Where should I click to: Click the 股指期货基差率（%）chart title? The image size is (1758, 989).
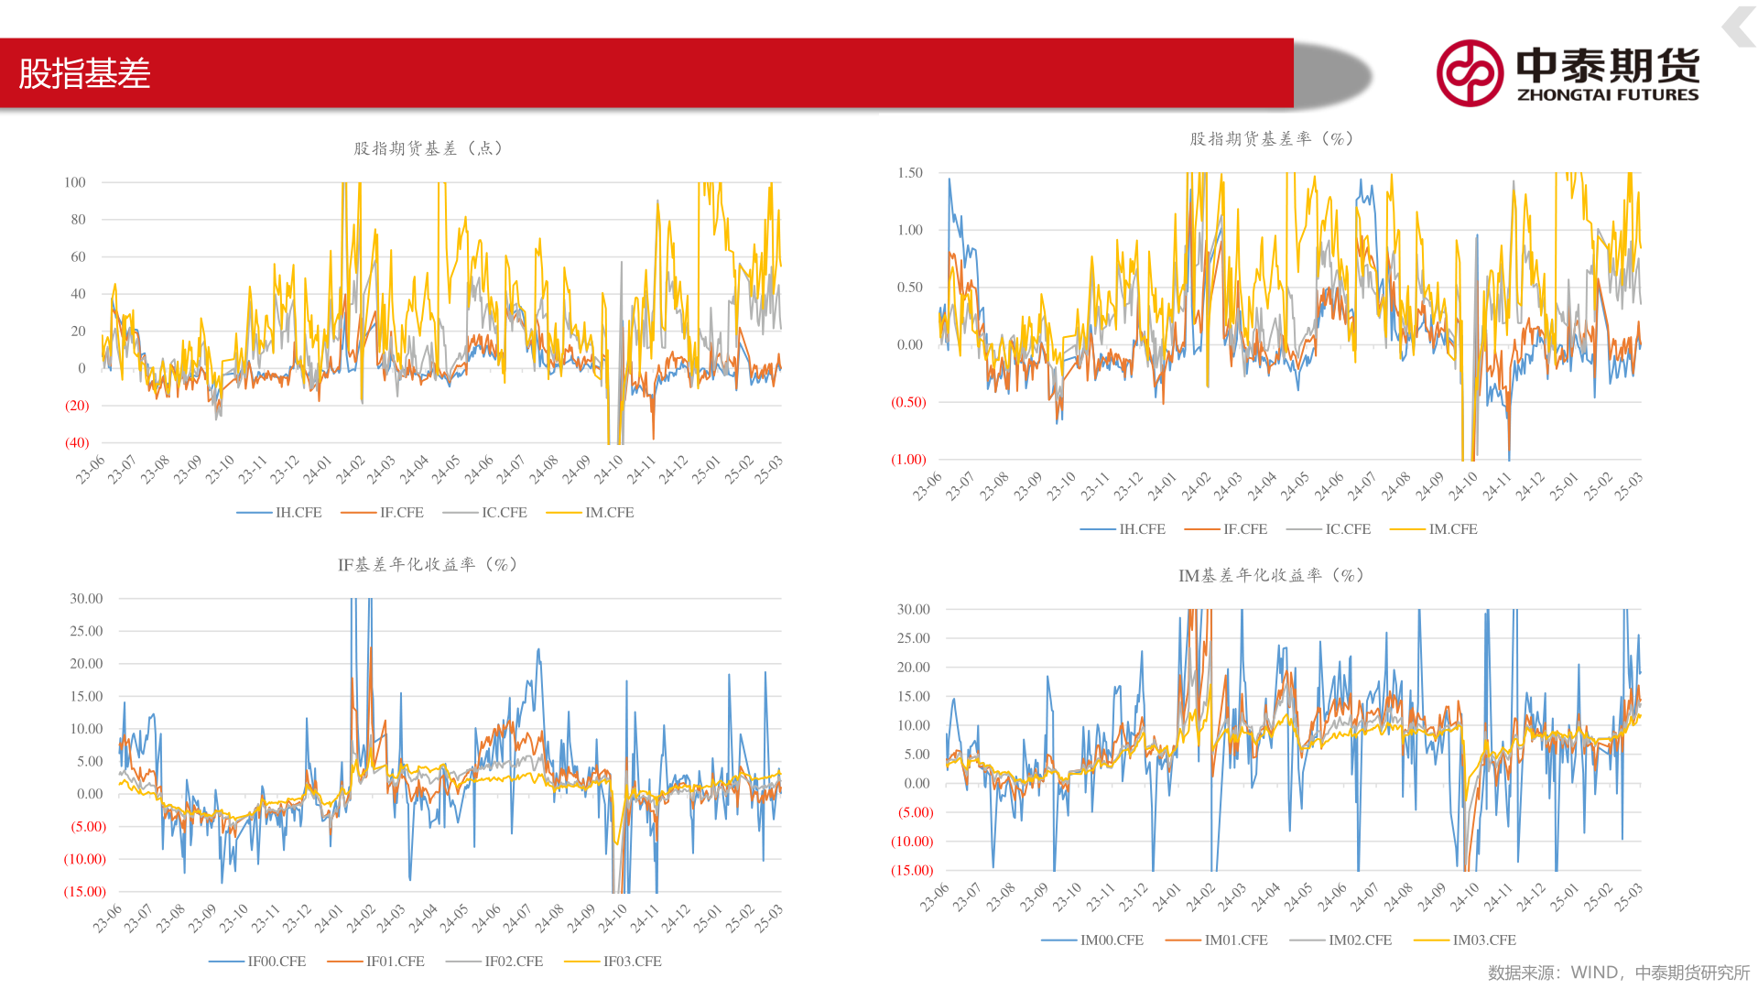click(1272, 139)
